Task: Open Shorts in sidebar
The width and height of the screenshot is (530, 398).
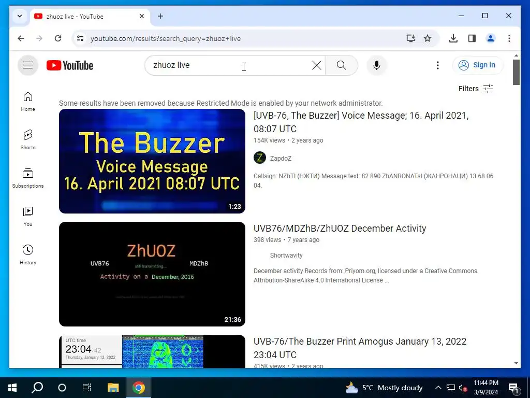Action: pyautogui.click(x=28, y=140)
